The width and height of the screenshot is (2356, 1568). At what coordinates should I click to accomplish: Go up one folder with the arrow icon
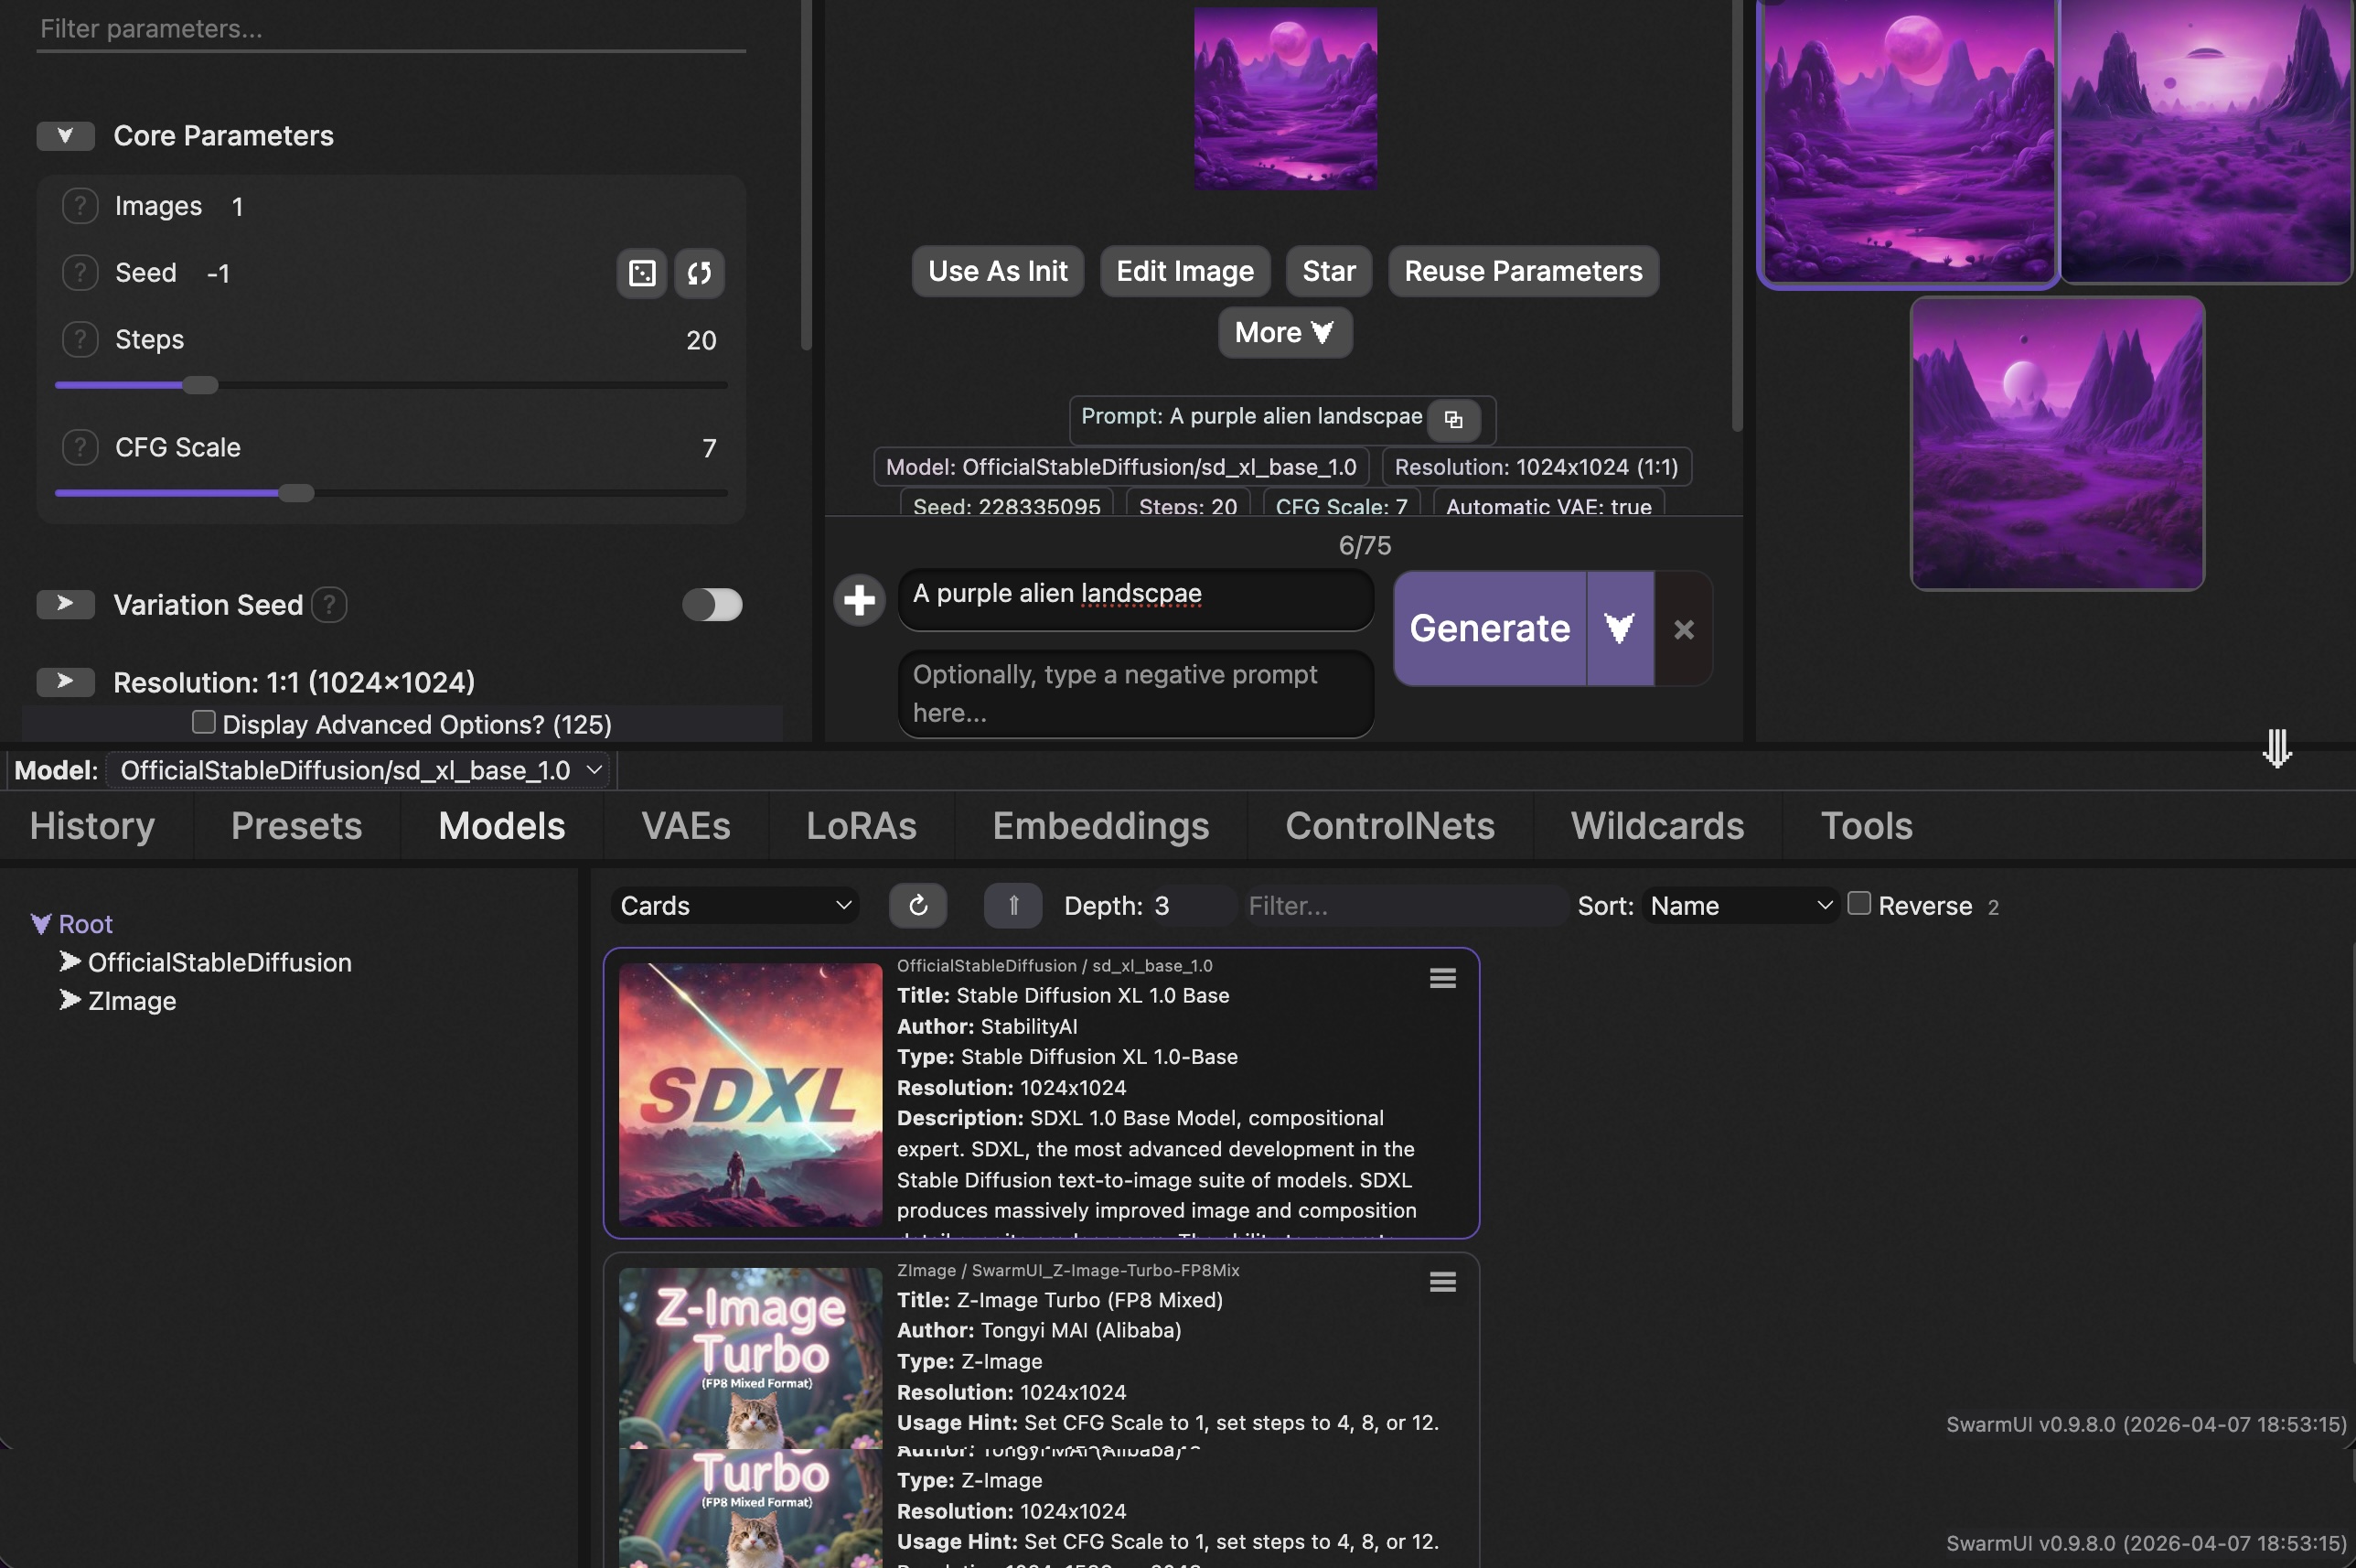pyautogui.click(x=1012, y=905)
